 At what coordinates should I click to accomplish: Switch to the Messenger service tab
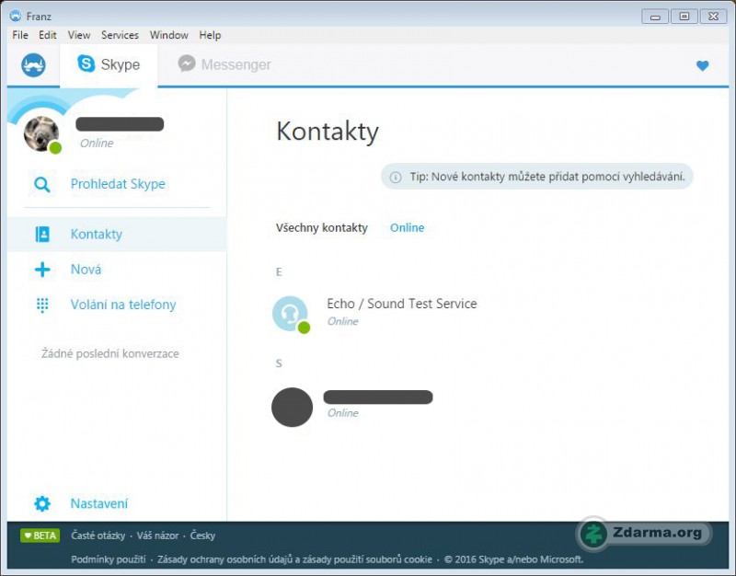pos(224,64)
